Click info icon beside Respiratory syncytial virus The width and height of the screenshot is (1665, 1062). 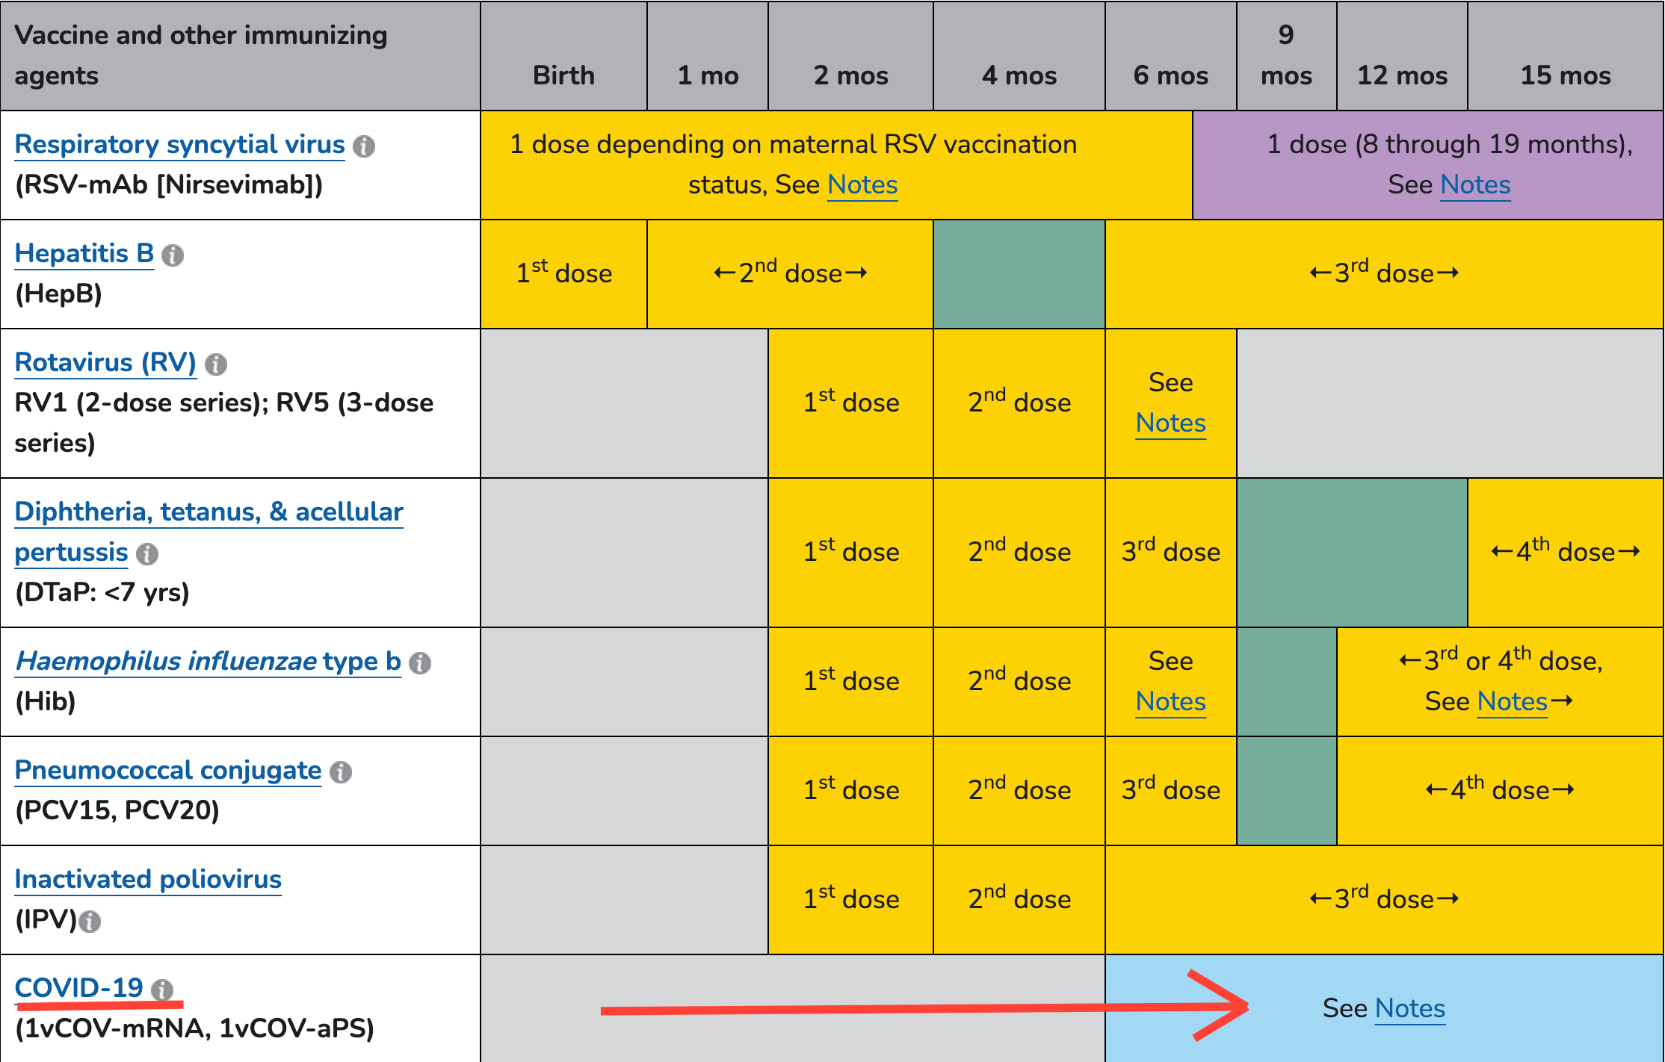pyautogui.click(x=364, y=146)
